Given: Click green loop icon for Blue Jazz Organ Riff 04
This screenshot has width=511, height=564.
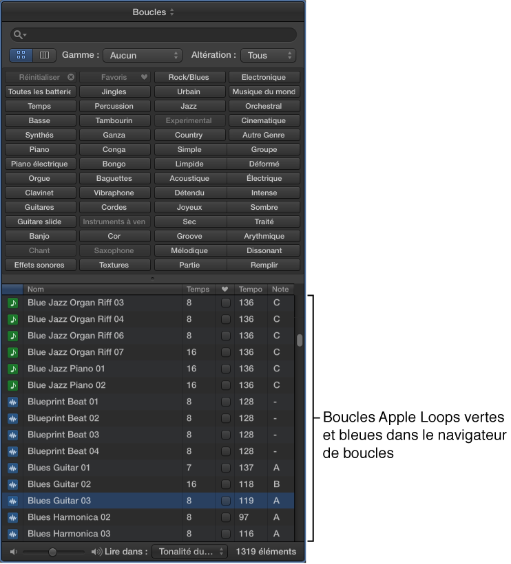Looking at the screenshot, I should (x=13, y=319).
